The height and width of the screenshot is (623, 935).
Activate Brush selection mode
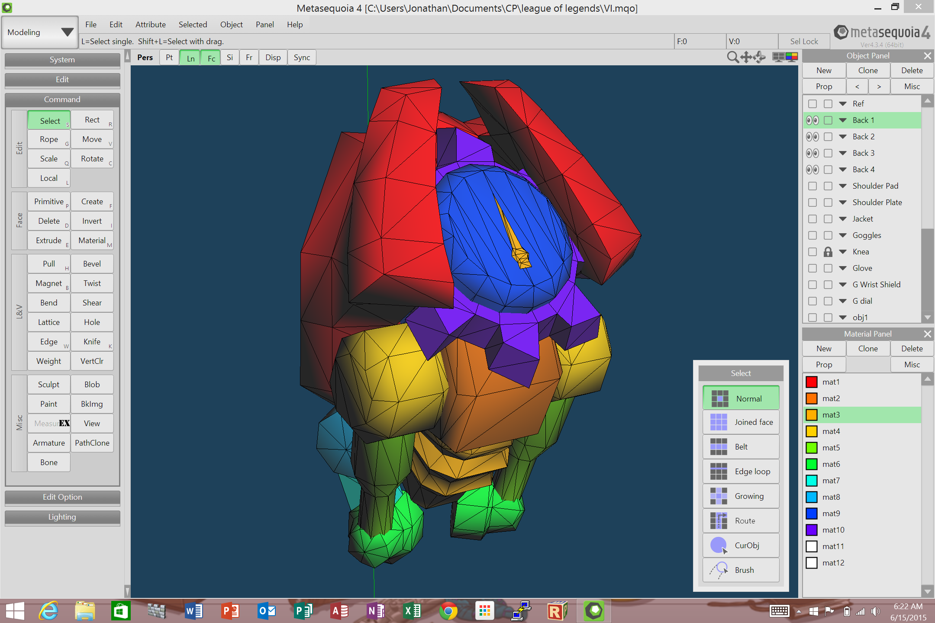pos(741,570)
